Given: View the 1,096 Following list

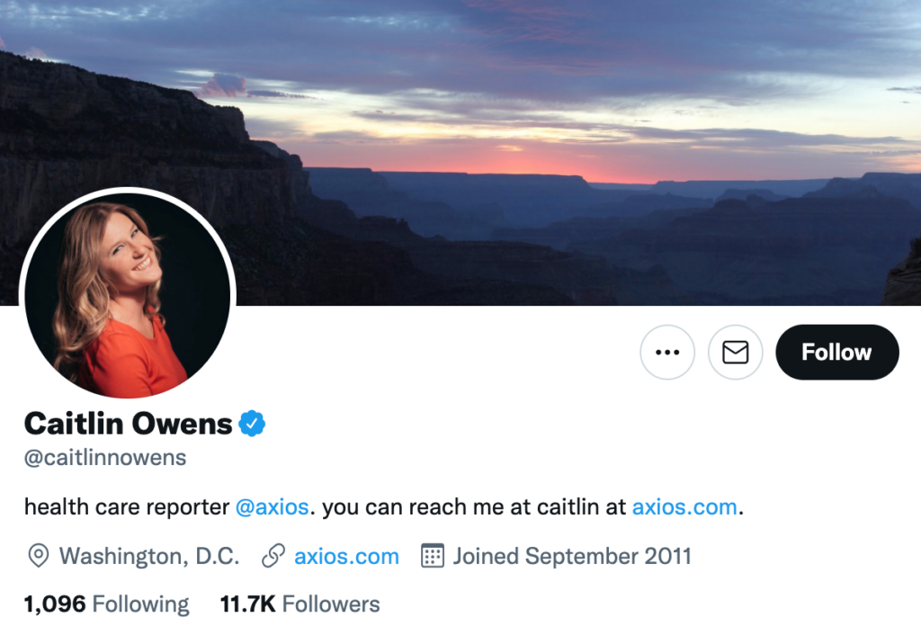Looking at the screenshot, I should [x=106, y=604].
